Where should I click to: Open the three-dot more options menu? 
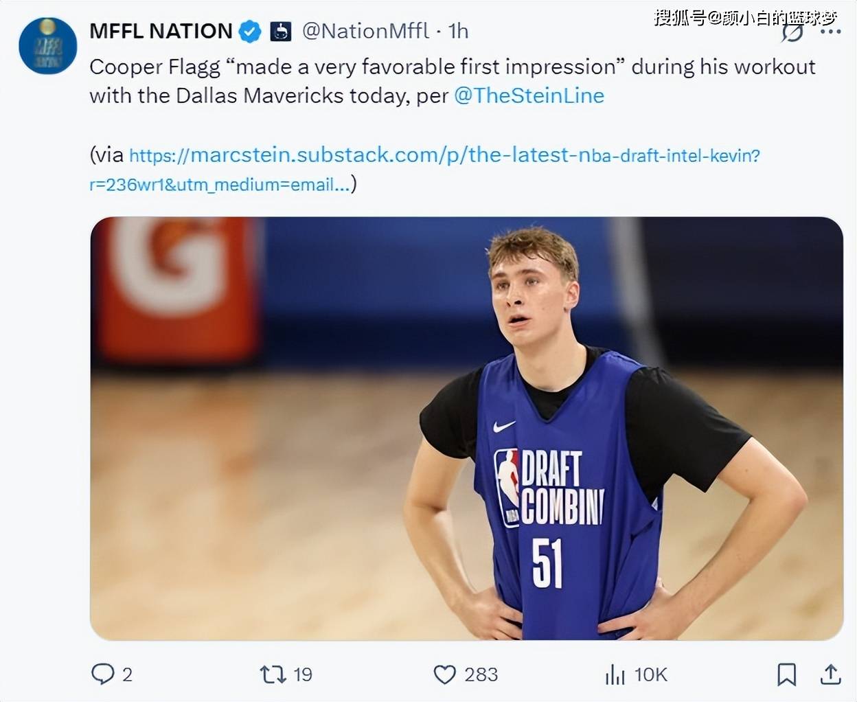(831, 32)
